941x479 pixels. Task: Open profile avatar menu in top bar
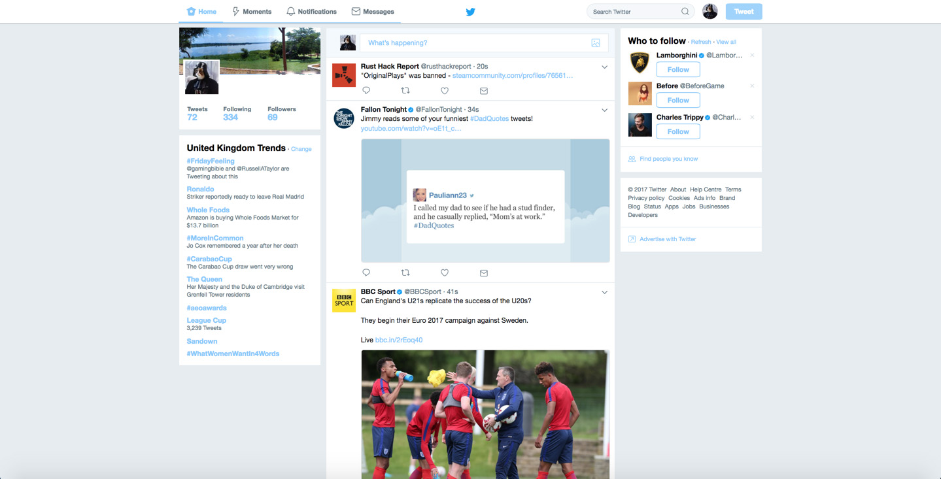[x=710, y=11]
